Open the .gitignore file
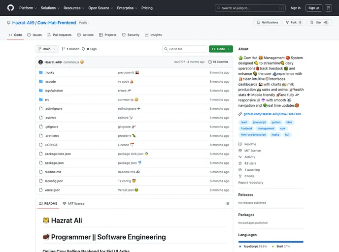This screenshot has height=252, width=339. point(51,127)
